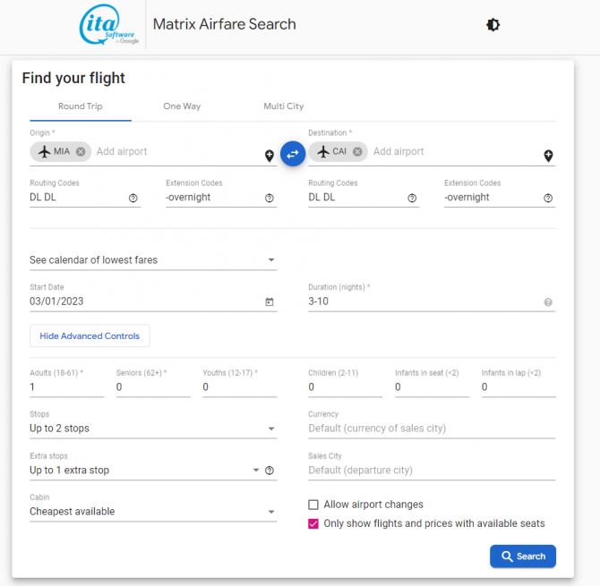Open the Start Date calendar picker icon

269,302
